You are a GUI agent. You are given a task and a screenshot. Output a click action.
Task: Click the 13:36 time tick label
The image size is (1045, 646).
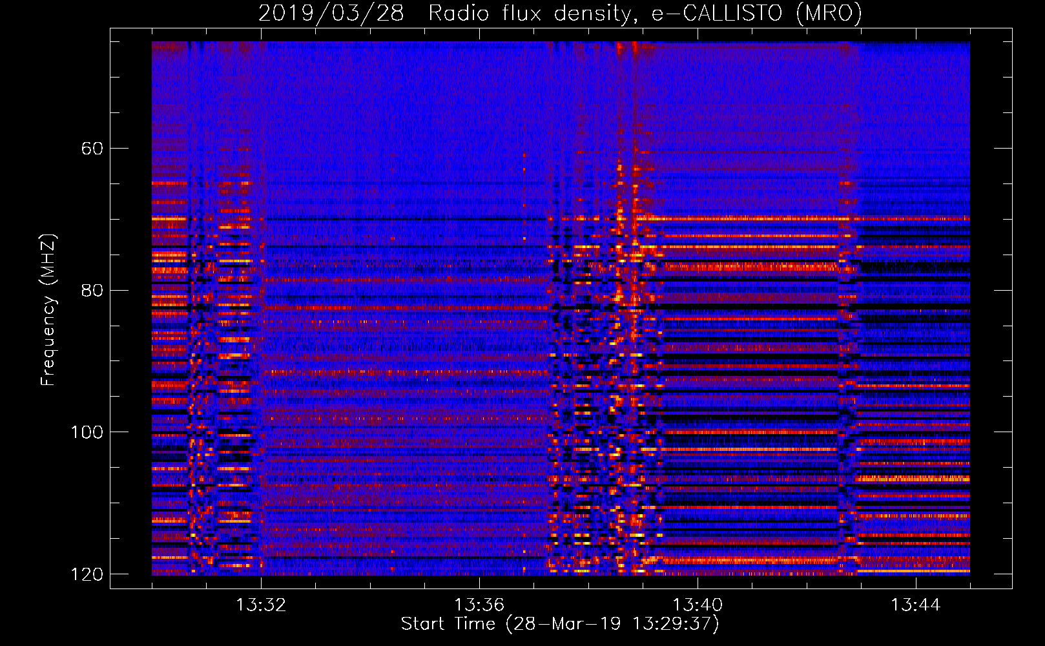tap(479, 605)
